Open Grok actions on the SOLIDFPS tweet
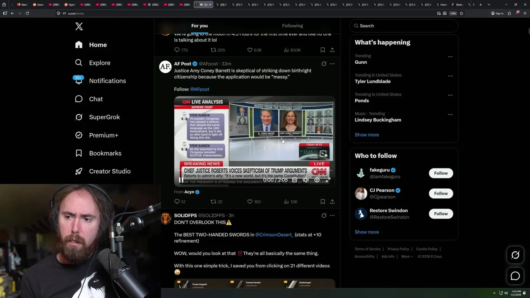This screenshot has height=298, width=530. 324,216
